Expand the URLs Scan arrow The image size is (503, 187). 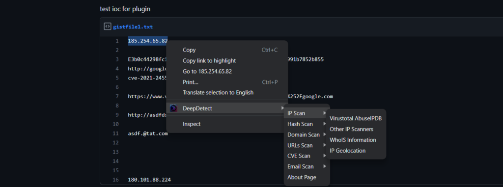click(x=325, y=145)
